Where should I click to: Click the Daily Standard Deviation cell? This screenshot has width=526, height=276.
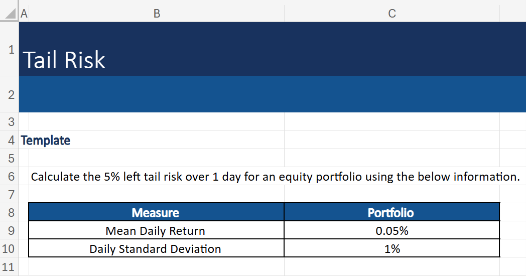click(x=156, y=248)
